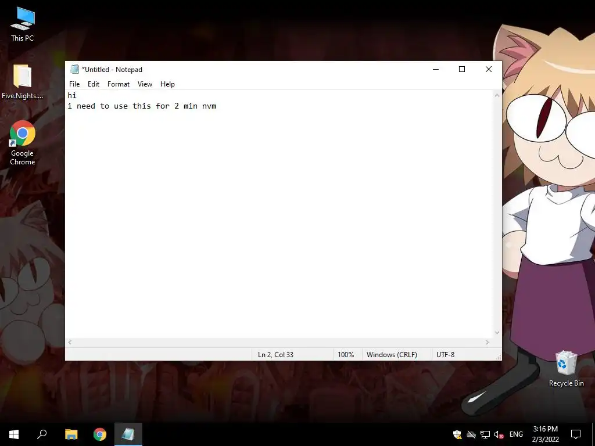This screenshot has width=595, height=446.
Task: Close the Notepad window
Action: [x=489, y=69]
